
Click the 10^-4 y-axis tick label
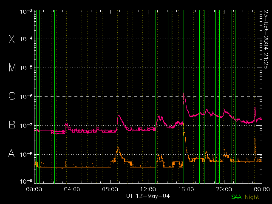click(x=26, y=39)
